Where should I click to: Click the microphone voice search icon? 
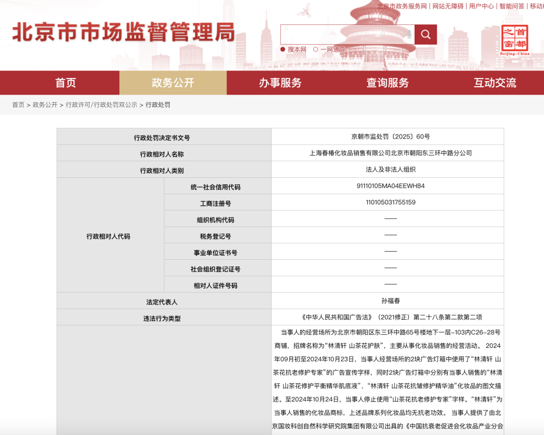tap(409, 34)
